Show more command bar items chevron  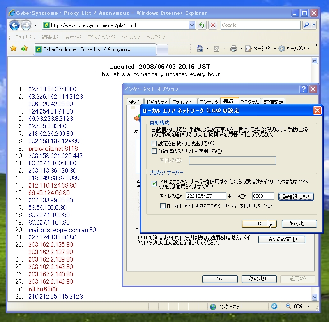pyautogui.click(x=315, y=45)
